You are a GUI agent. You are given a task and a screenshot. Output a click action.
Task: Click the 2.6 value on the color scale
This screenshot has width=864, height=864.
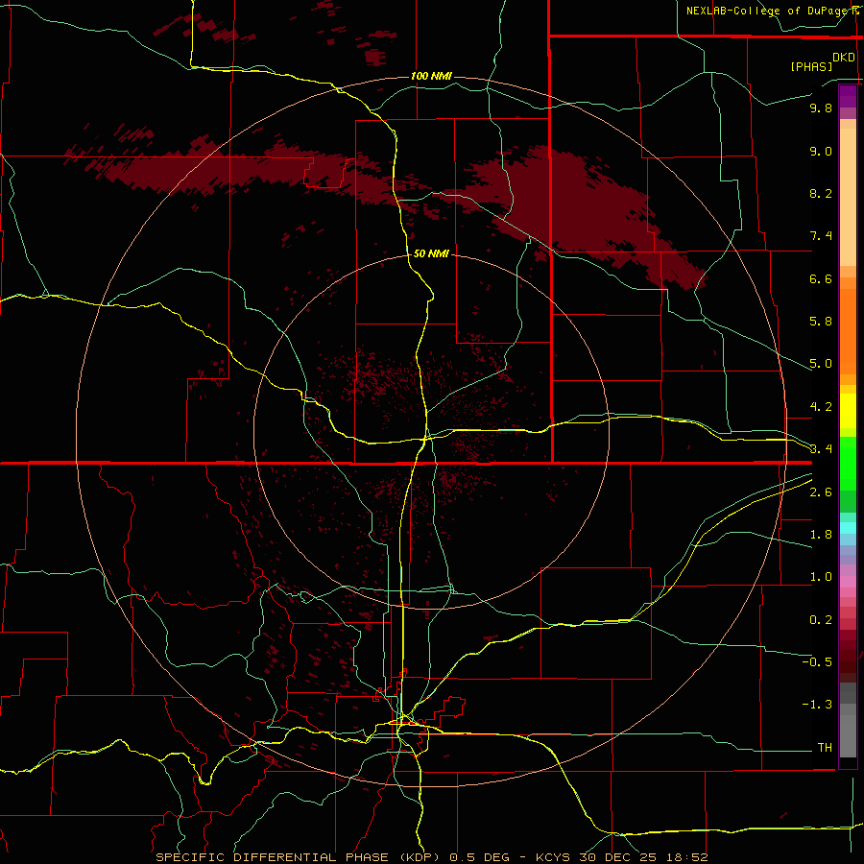(x=821, y=492)
